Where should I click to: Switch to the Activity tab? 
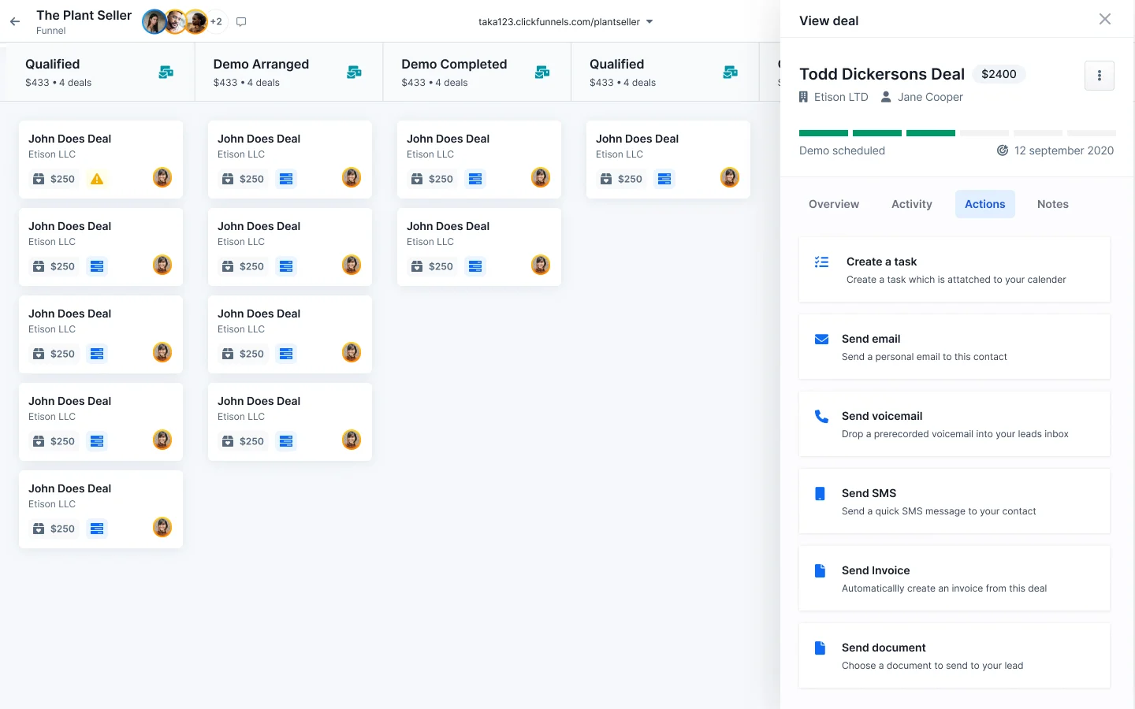911,204
